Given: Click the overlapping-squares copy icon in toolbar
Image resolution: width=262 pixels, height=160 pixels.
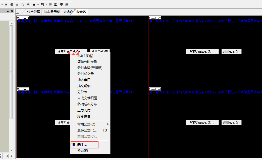Looking at the screenshot, I should (x=12, y=5).
